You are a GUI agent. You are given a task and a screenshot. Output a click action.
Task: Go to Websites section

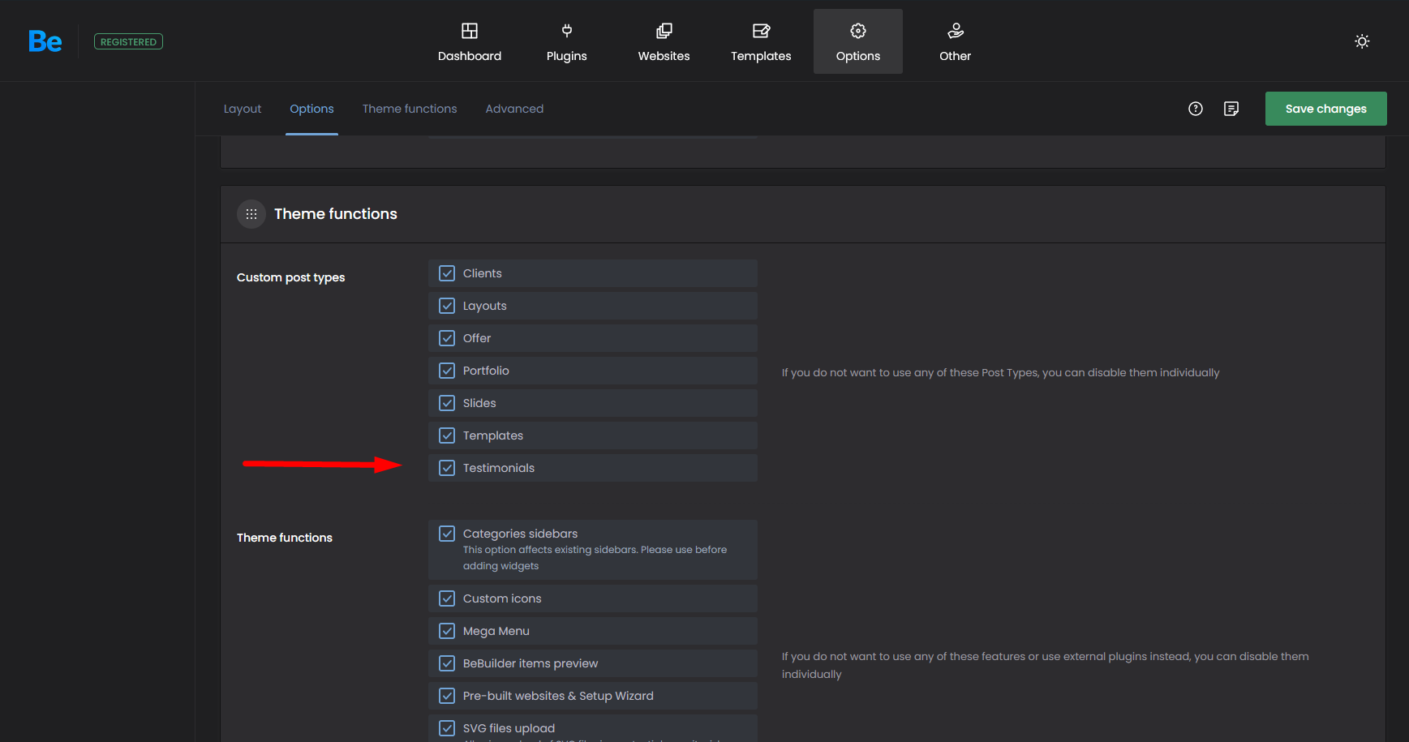[x=664, y=41]
